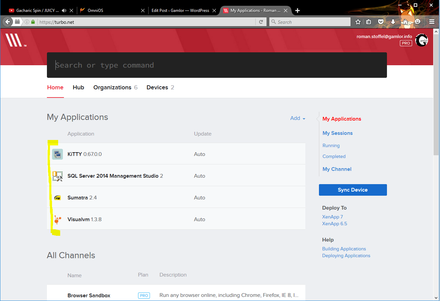Focus the Search or type command box
Screen dimensions: 440x301
[217, 65]
